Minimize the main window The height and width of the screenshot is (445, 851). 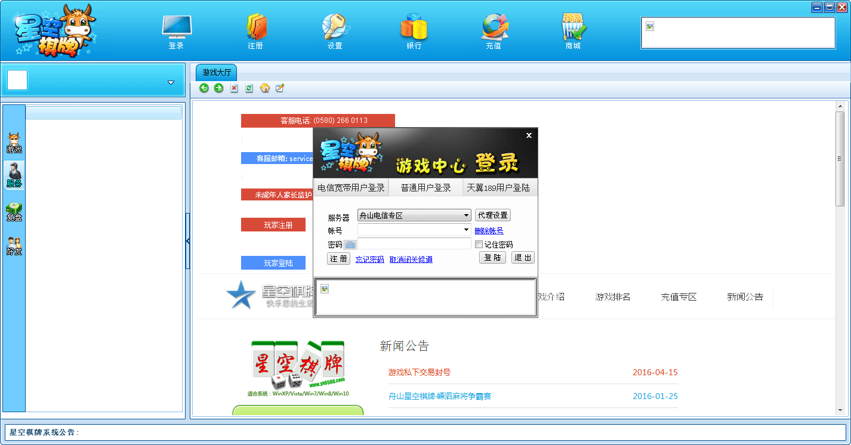(x=817, y=7)
